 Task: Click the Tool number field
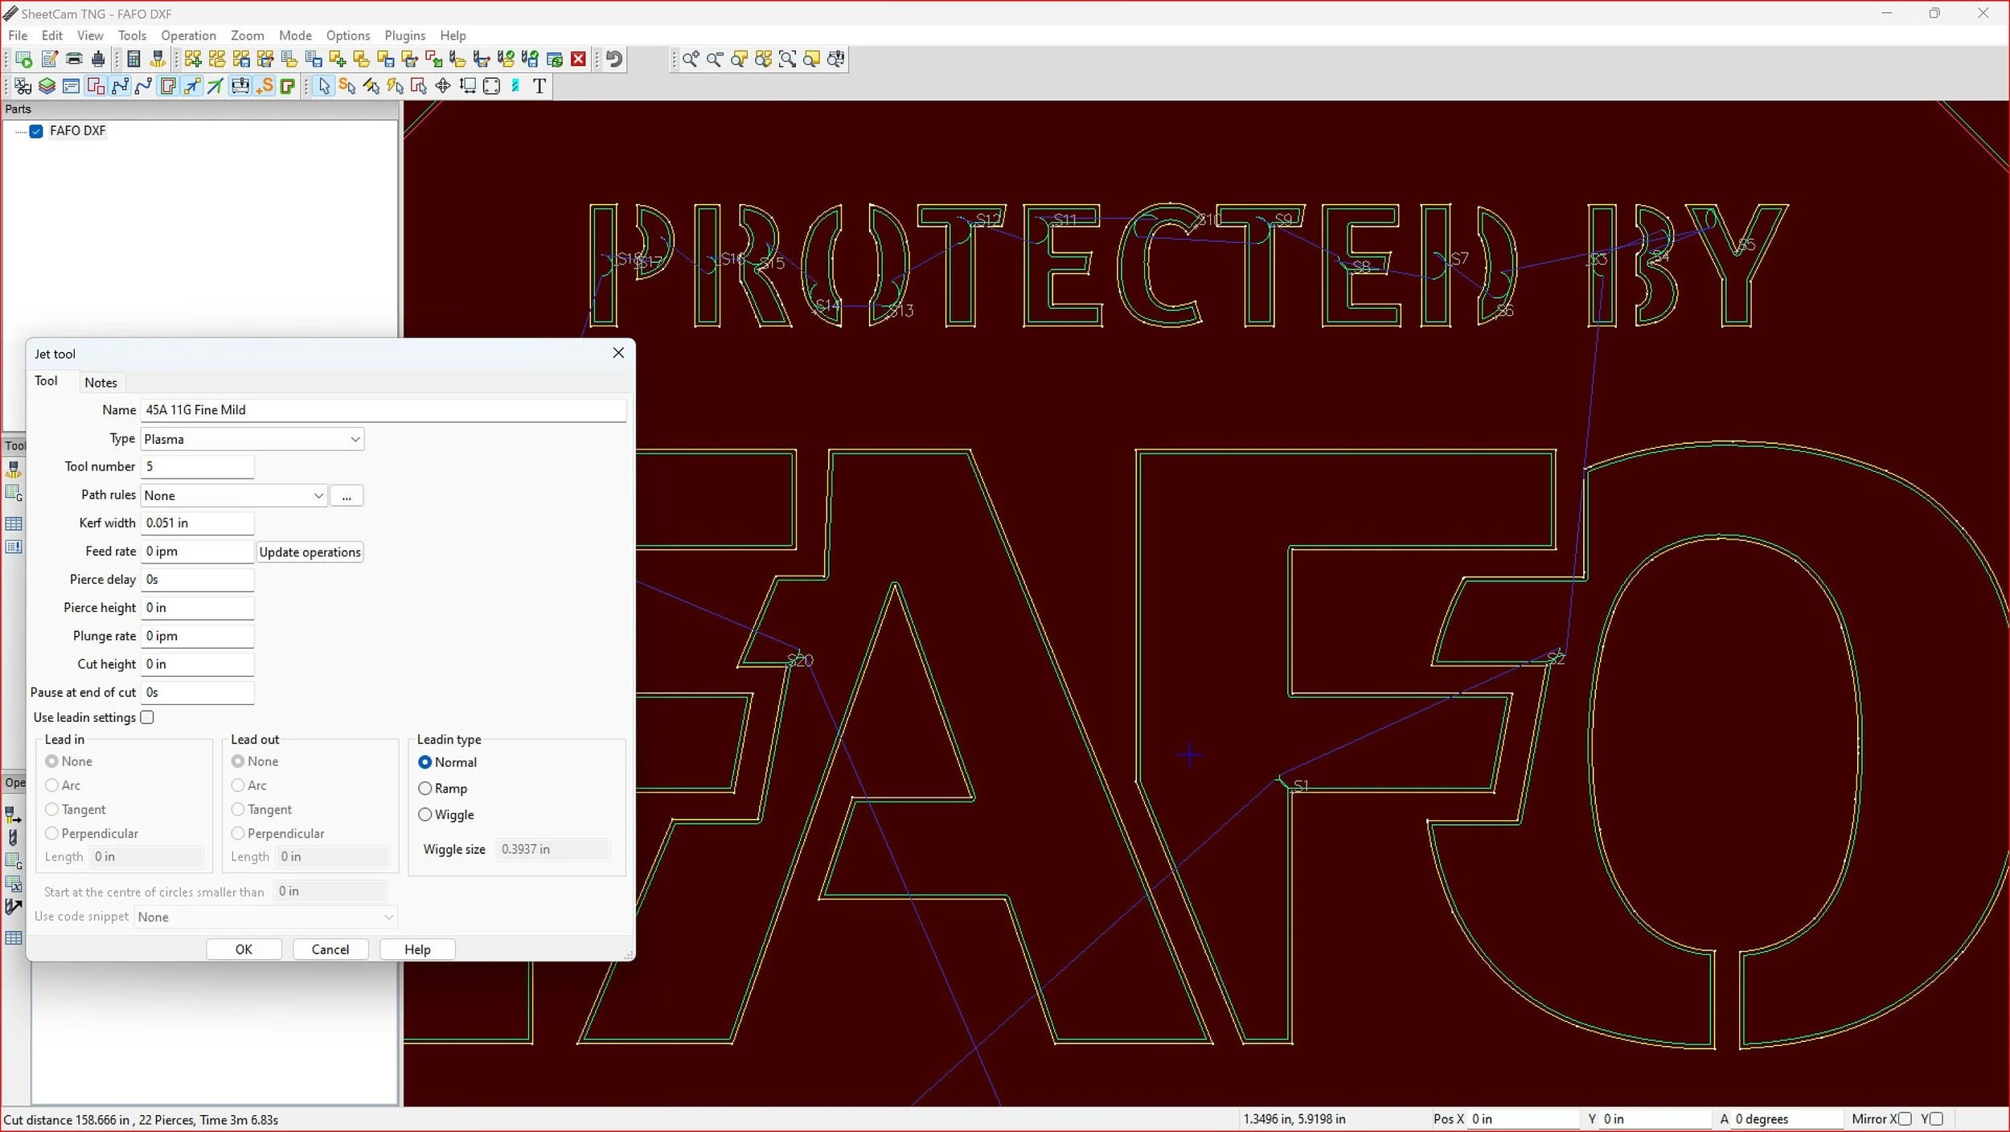(198, 466)
